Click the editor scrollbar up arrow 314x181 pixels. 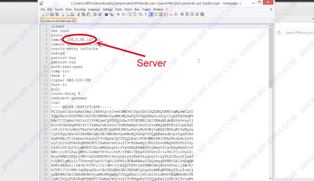(271, 26)
